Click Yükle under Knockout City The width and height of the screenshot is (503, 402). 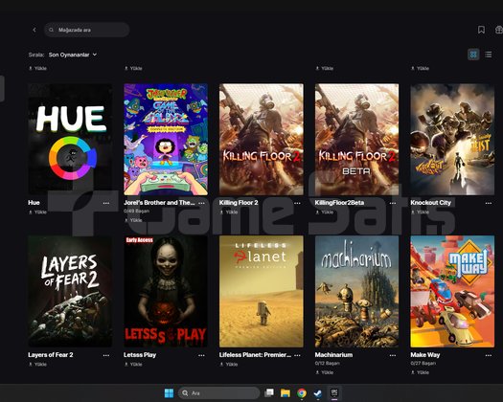420,212
